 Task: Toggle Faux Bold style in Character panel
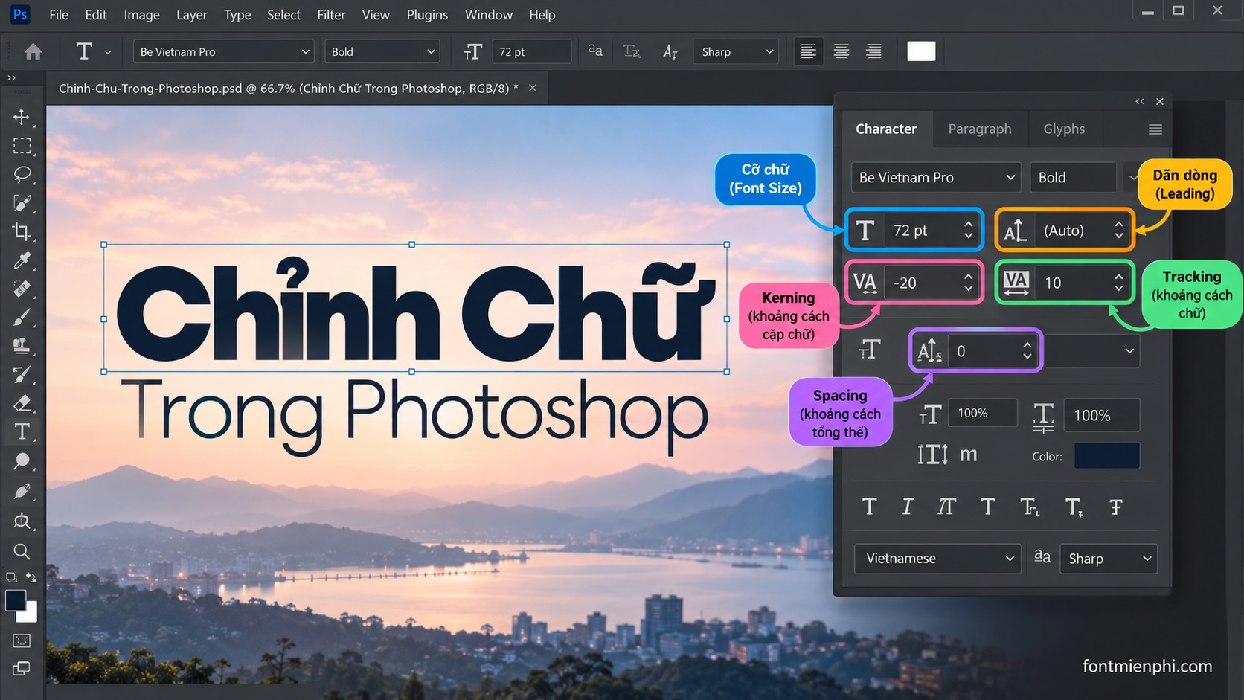(869, 507)
